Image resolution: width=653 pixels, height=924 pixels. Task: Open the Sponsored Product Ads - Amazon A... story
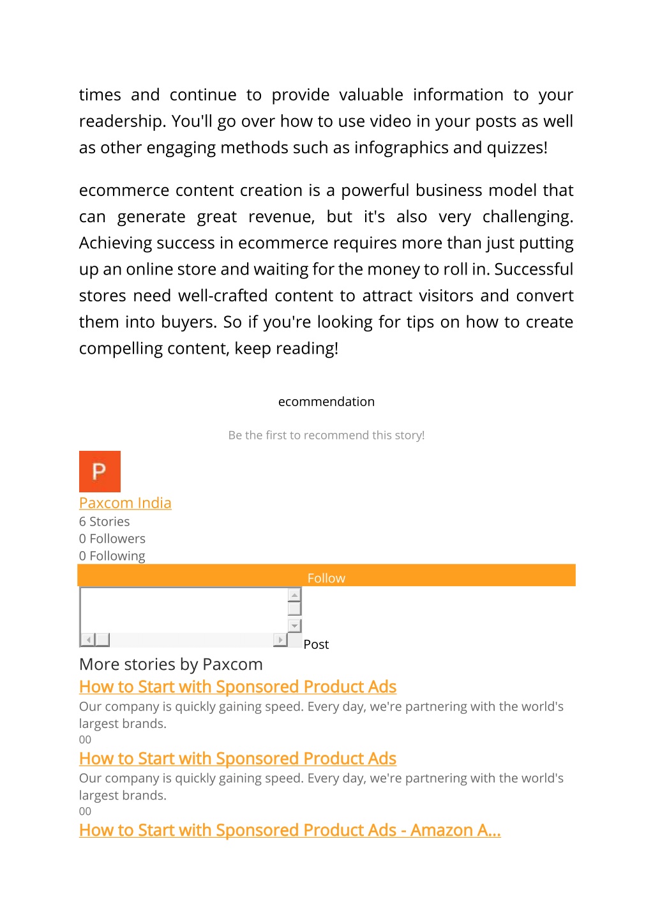click(290, 830)
